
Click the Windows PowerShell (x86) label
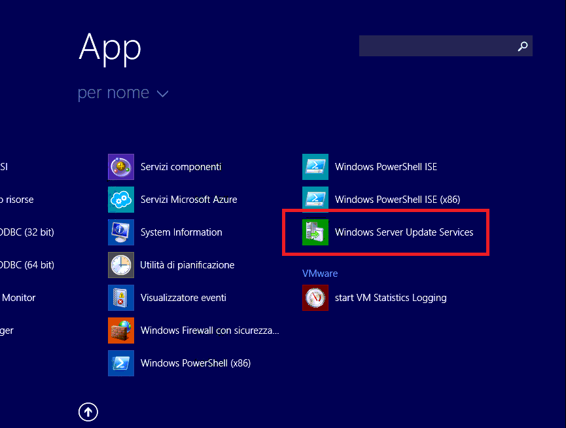click(196, 363)
